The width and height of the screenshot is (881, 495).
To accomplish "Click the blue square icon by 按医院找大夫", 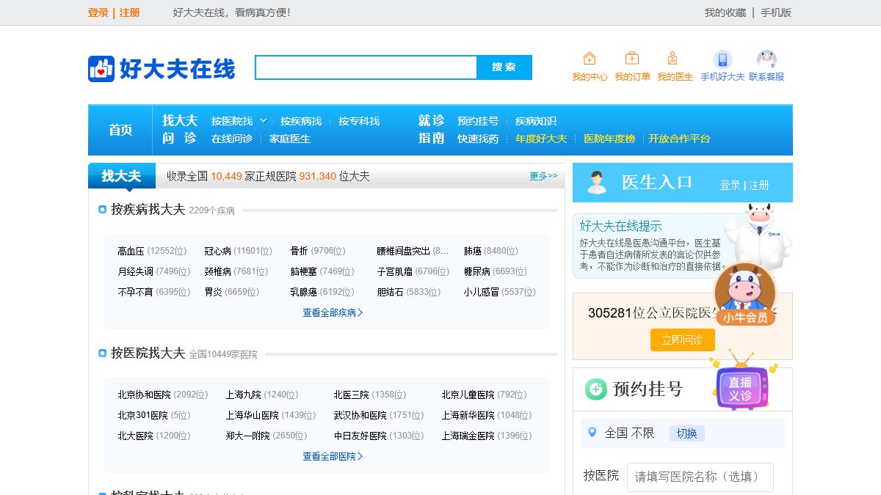I will click(x=103, y=353).
